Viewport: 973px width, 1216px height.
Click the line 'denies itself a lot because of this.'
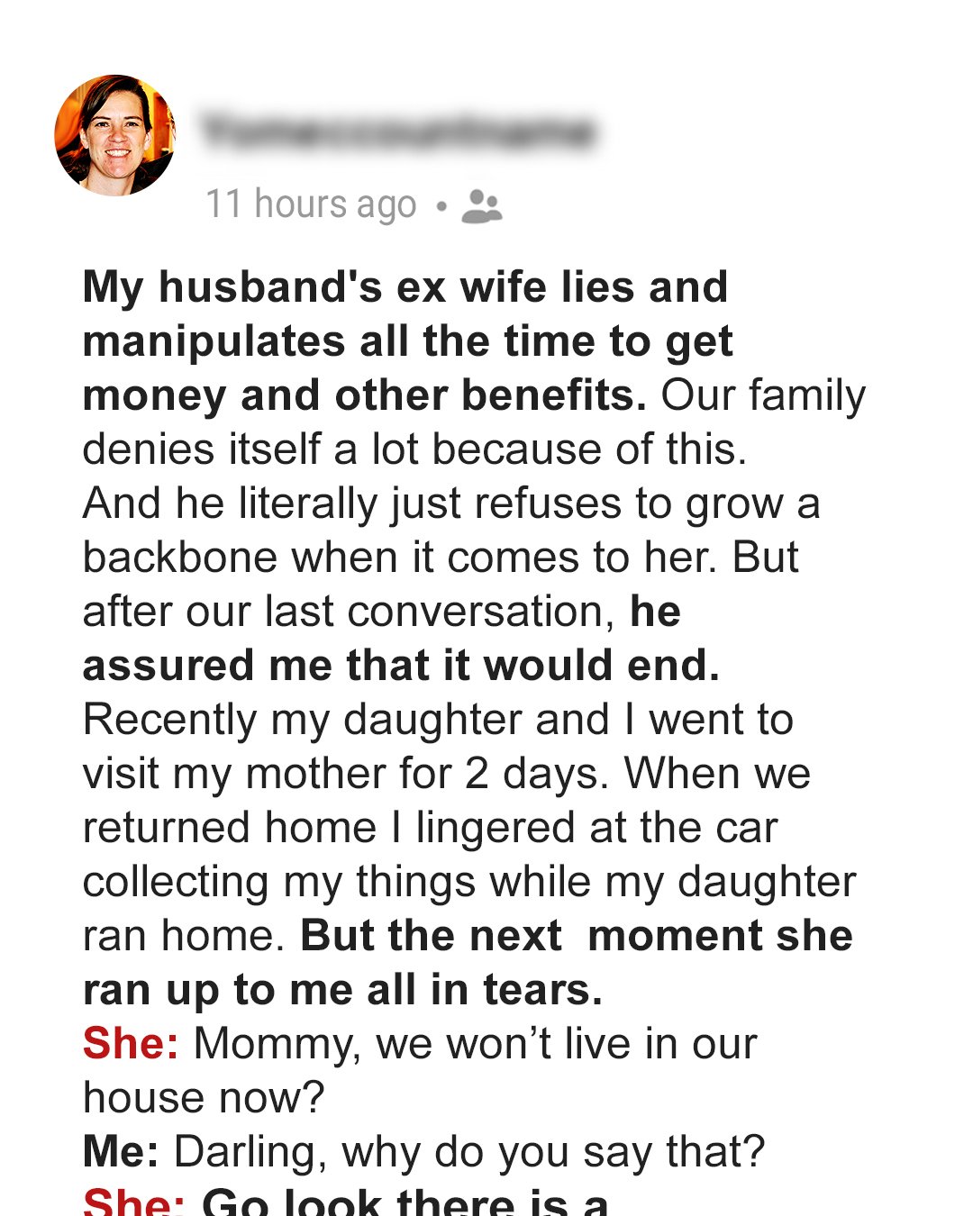(414, 449)
